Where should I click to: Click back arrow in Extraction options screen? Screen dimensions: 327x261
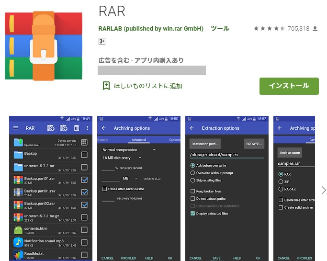point(192,128)
